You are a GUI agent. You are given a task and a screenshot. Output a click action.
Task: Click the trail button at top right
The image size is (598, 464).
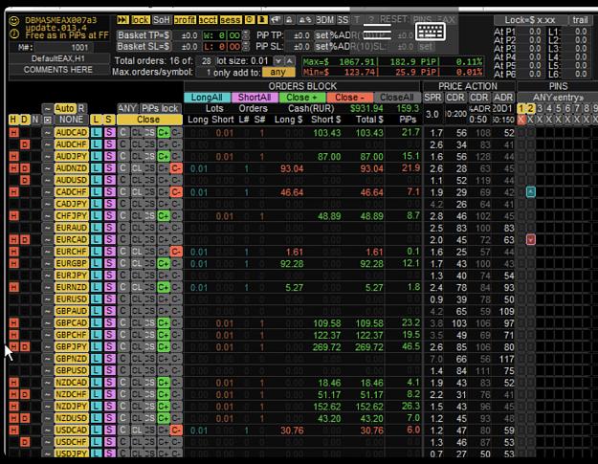coord(580,20)
